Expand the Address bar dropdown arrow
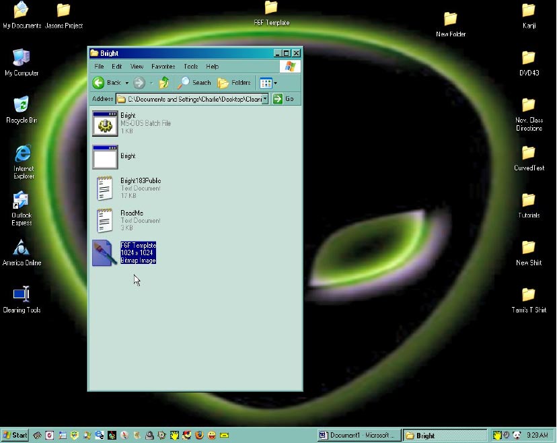This screenshot has width=557, height=443. 265,99
